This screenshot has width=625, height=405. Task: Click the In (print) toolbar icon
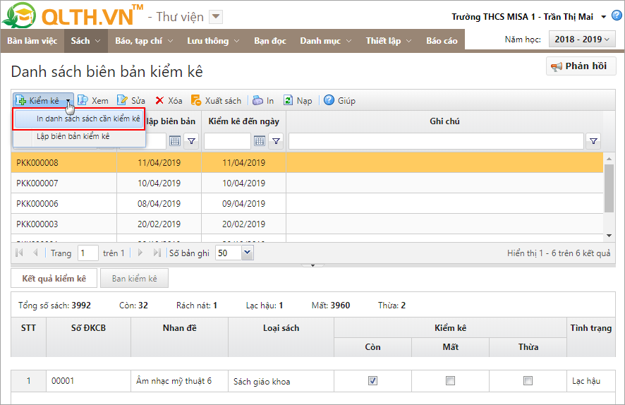click(257, 101)
